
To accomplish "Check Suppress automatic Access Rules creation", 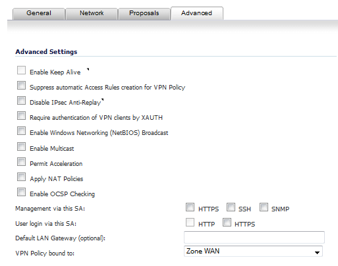I will 21,86.
